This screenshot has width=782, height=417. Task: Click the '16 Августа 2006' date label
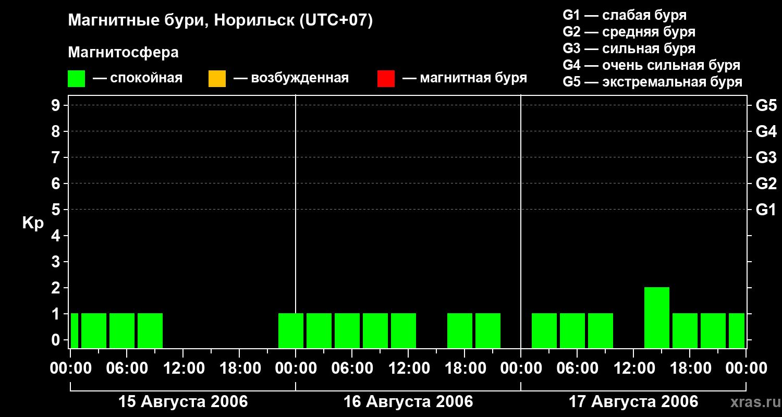(408, 402)
